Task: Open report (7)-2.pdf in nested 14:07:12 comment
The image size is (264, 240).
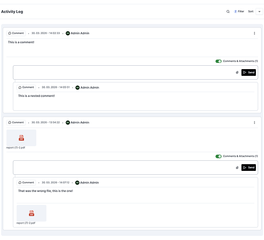Action: coord(32,213)
